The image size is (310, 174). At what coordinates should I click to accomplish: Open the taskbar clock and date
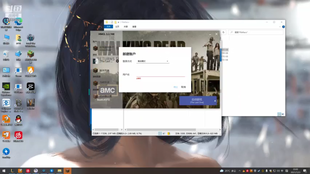pos(295,171)
